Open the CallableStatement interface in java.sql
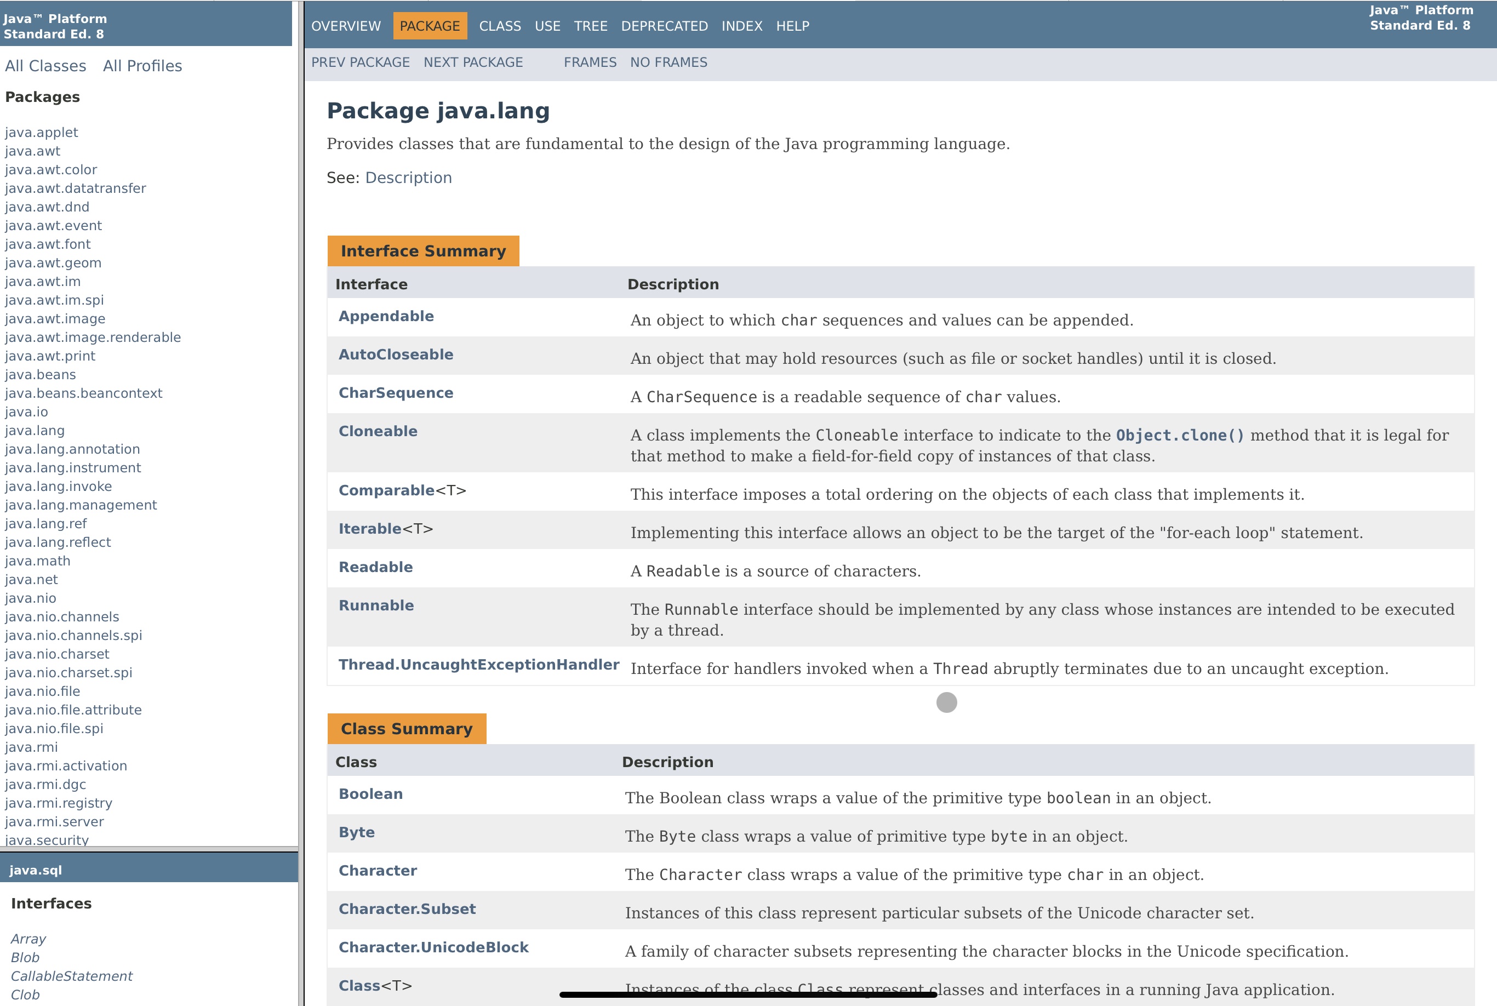Image resolution: width=1497 pixels, height=1006 pixels. coord(72,976)
